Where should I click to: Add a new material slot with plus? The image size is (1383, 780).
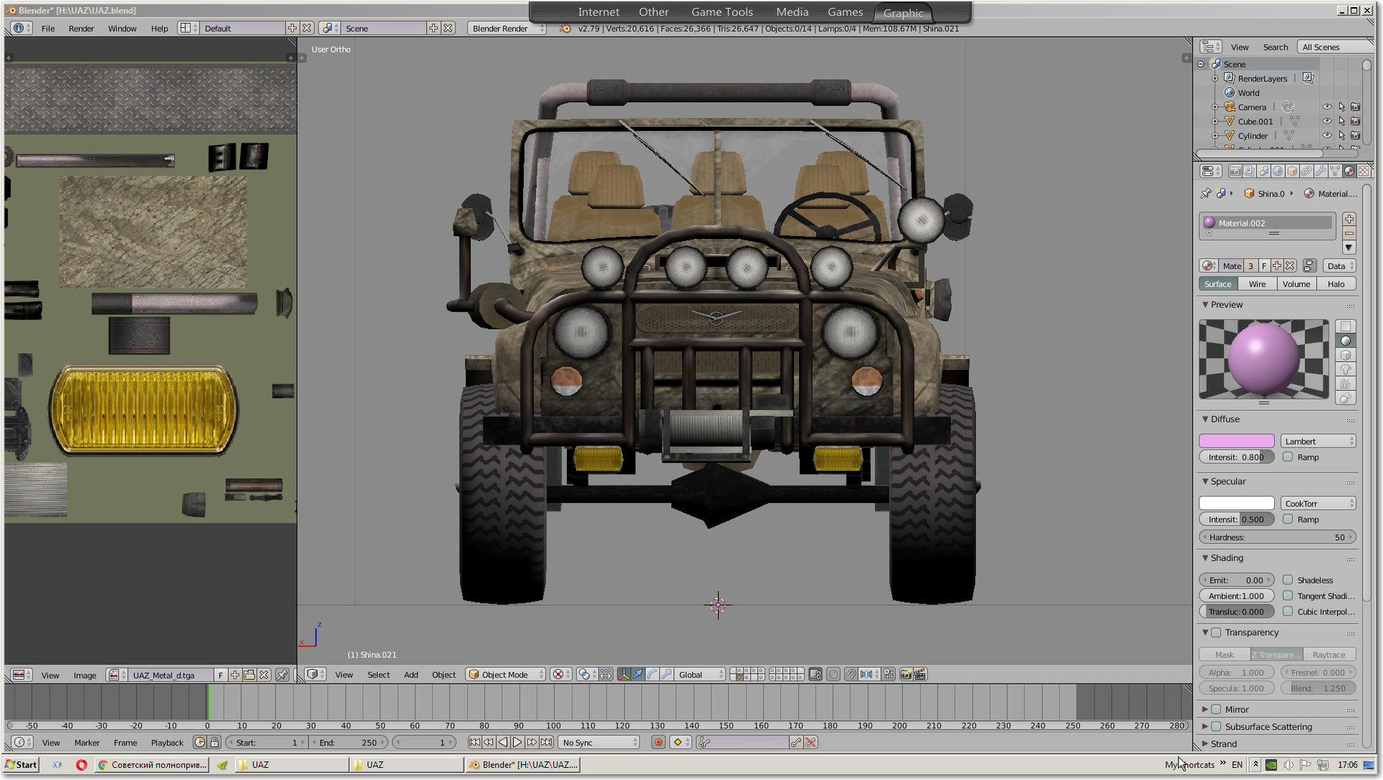pyautogui.click(x=1349, y=219)
